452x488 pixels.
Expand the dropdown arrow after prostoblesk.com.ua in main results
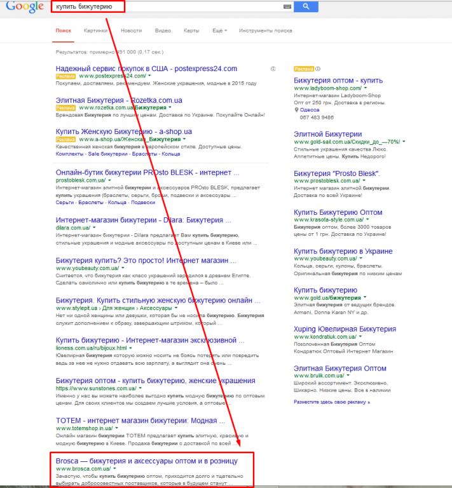pyautogui.click(x=109, y=180)
